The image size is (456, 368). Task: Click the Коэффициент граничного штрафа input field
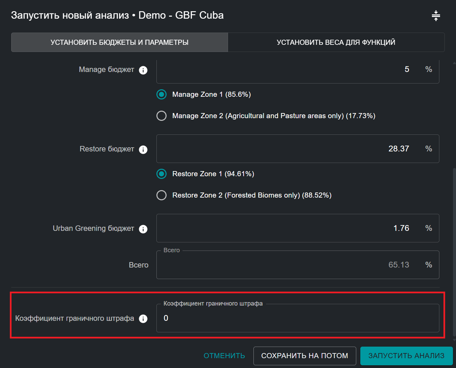coord(297,318)
